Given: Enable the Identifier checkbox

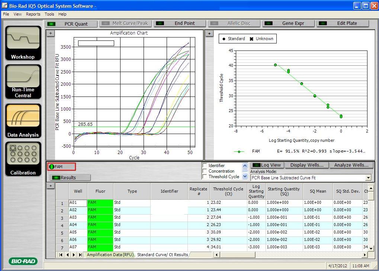Looking at the screenshot, I should tap(205, 166).
